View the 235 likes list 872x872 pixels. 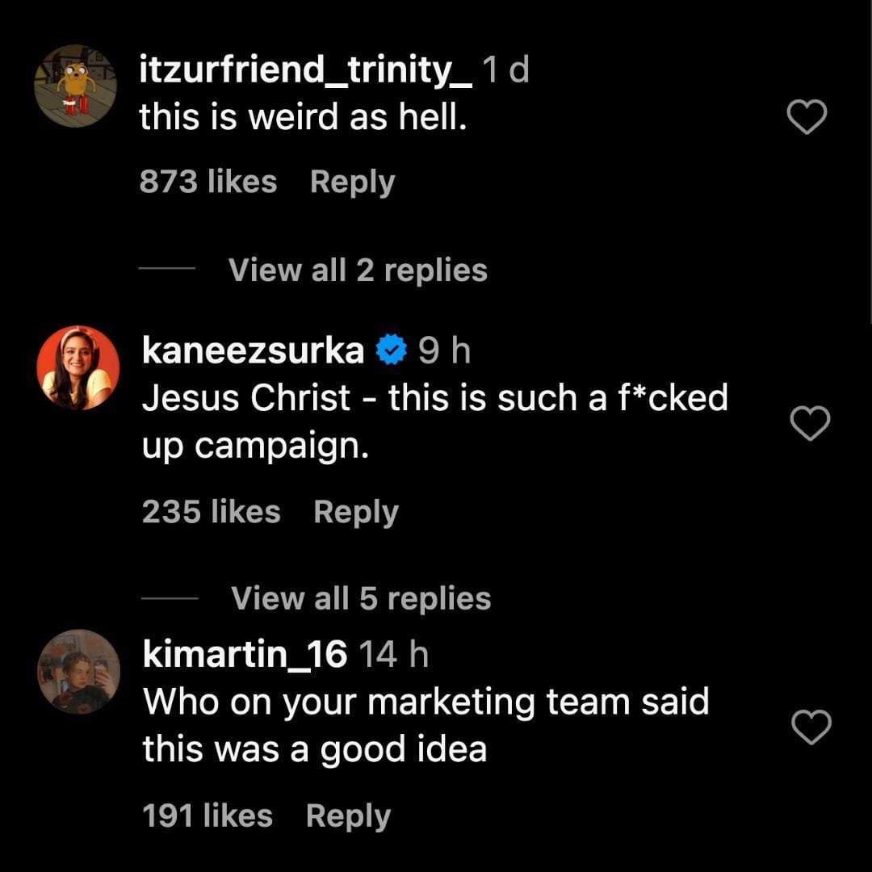click(x=211, y=512)
